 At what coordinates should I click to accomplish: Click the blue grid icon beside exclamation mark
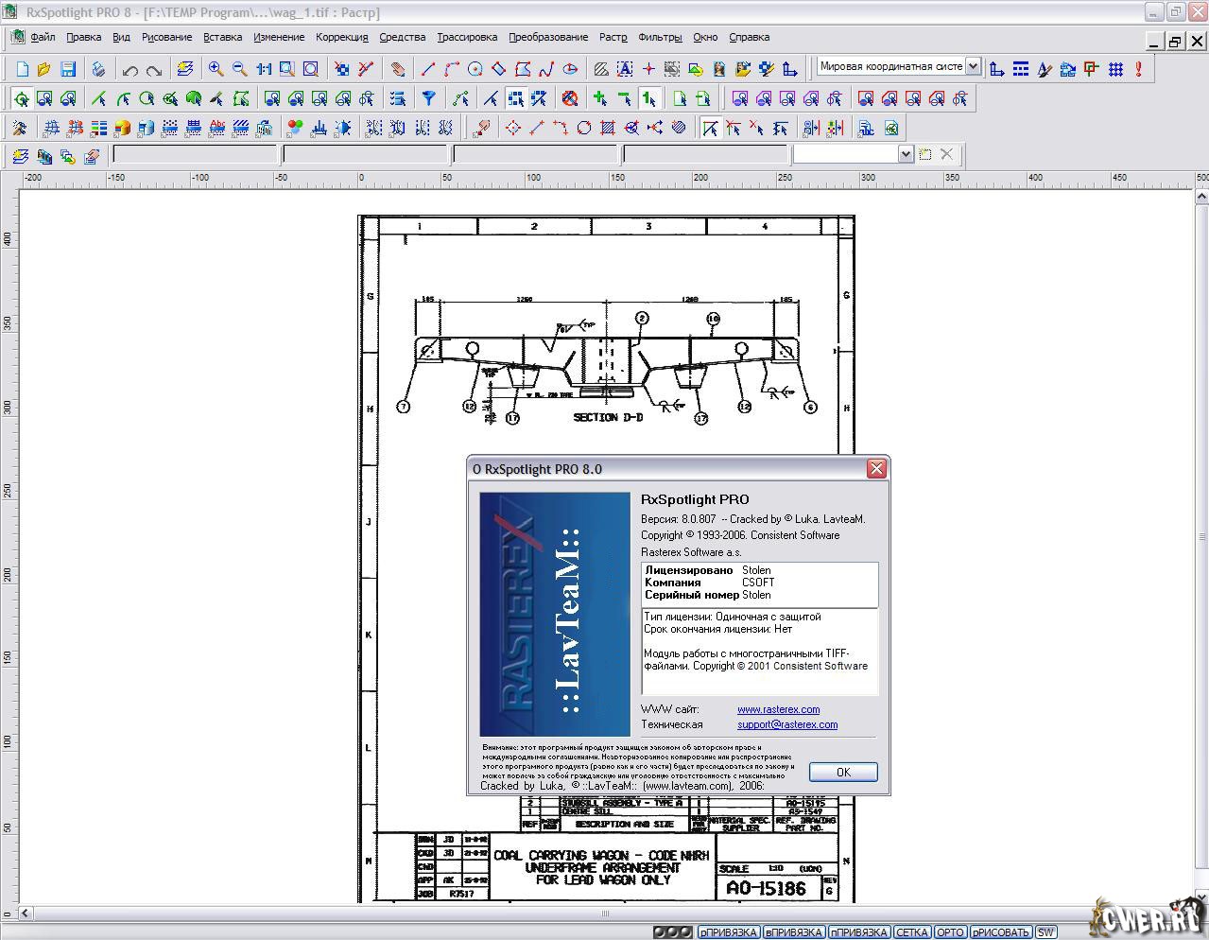1116,69
